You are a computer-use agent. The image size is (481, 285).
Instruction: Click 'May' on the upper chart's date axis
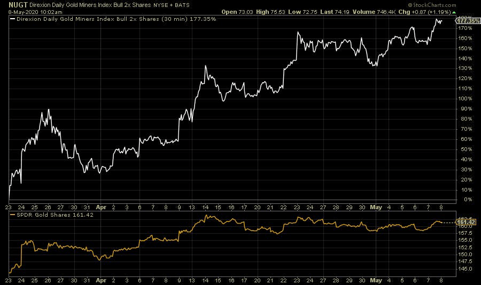coord(376,208)
